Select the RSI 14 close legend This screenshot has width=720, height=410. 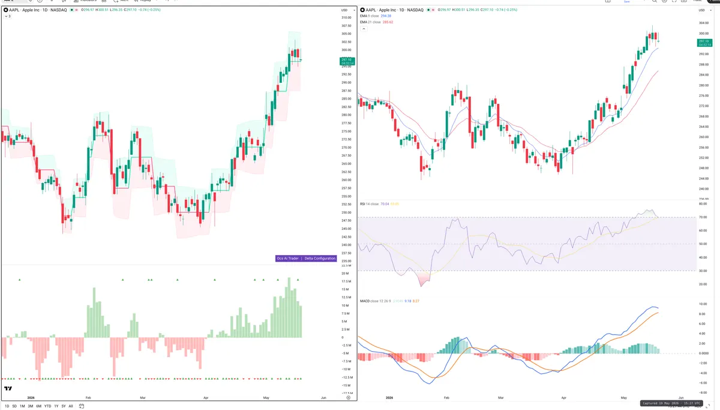pyautogui.click(x=370, y=204)
